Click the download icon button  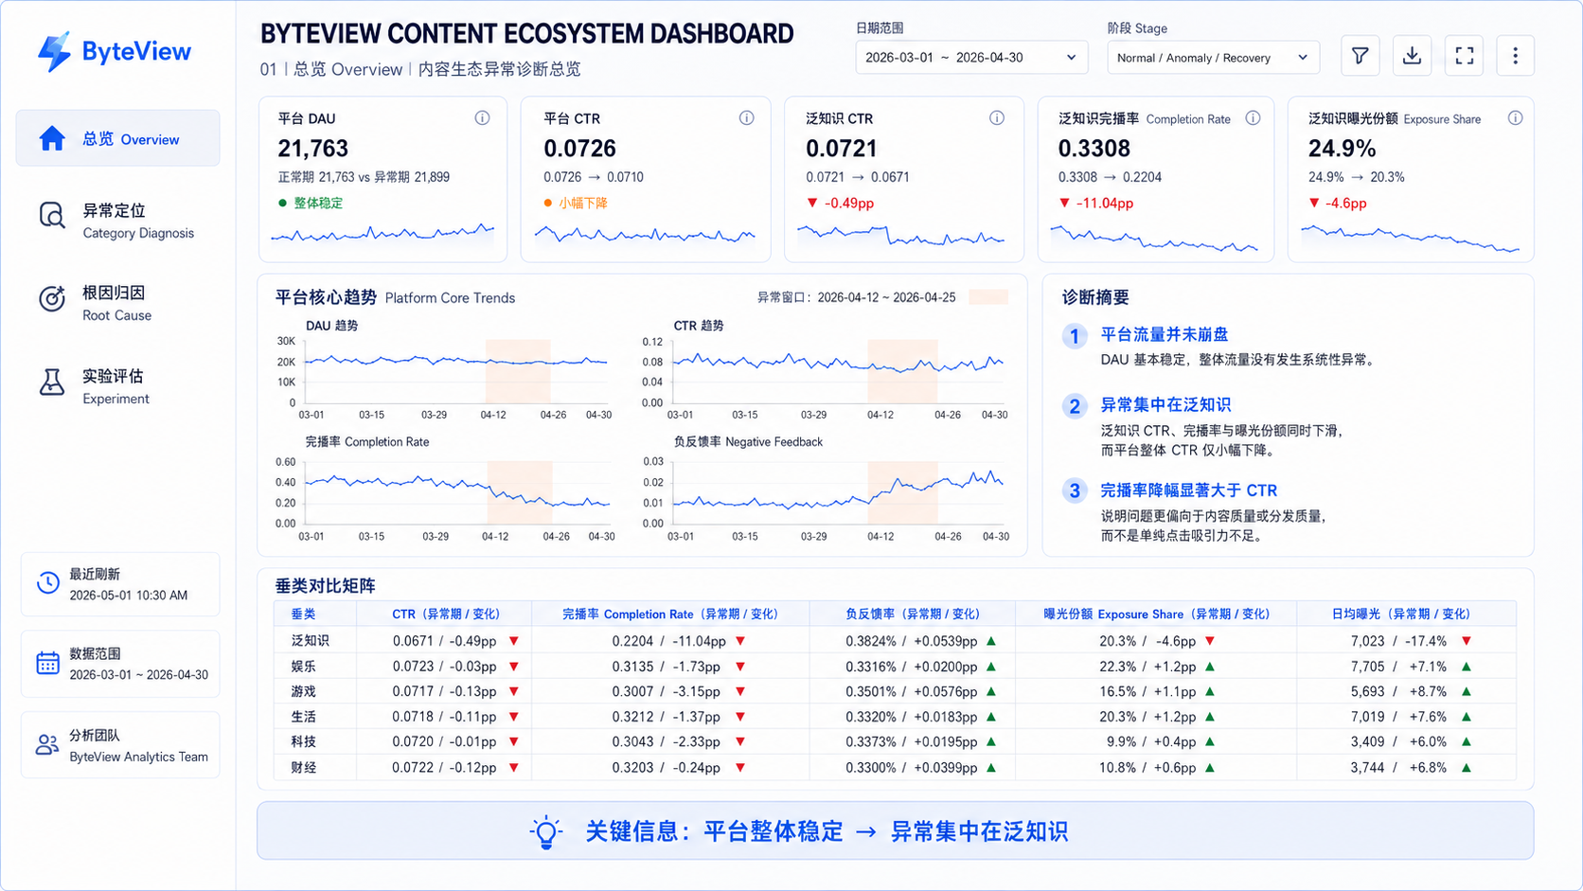coord(1412,56)
